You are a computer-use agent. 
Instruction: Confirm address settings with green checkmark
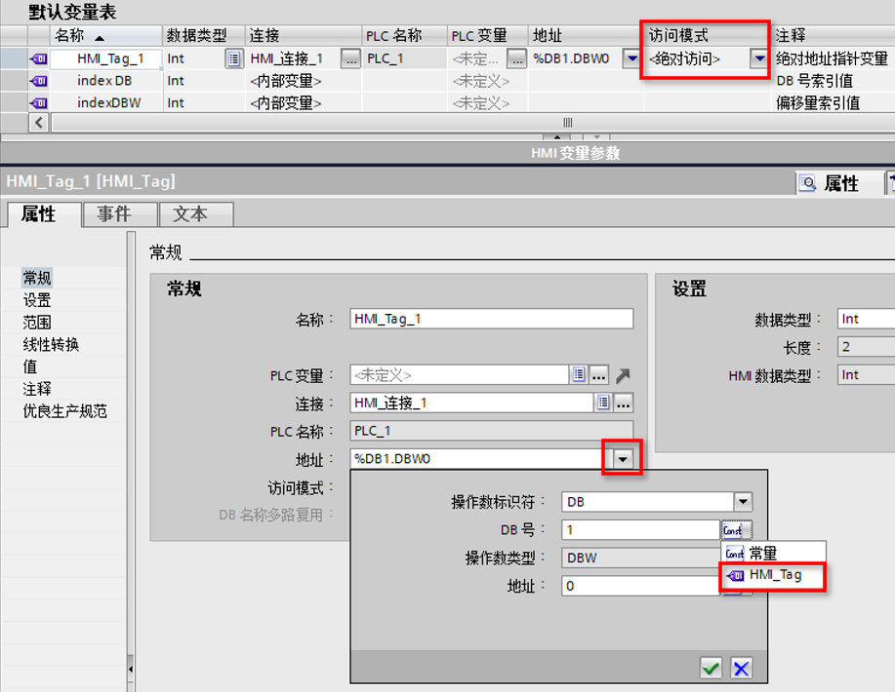(x=711, y=668)
